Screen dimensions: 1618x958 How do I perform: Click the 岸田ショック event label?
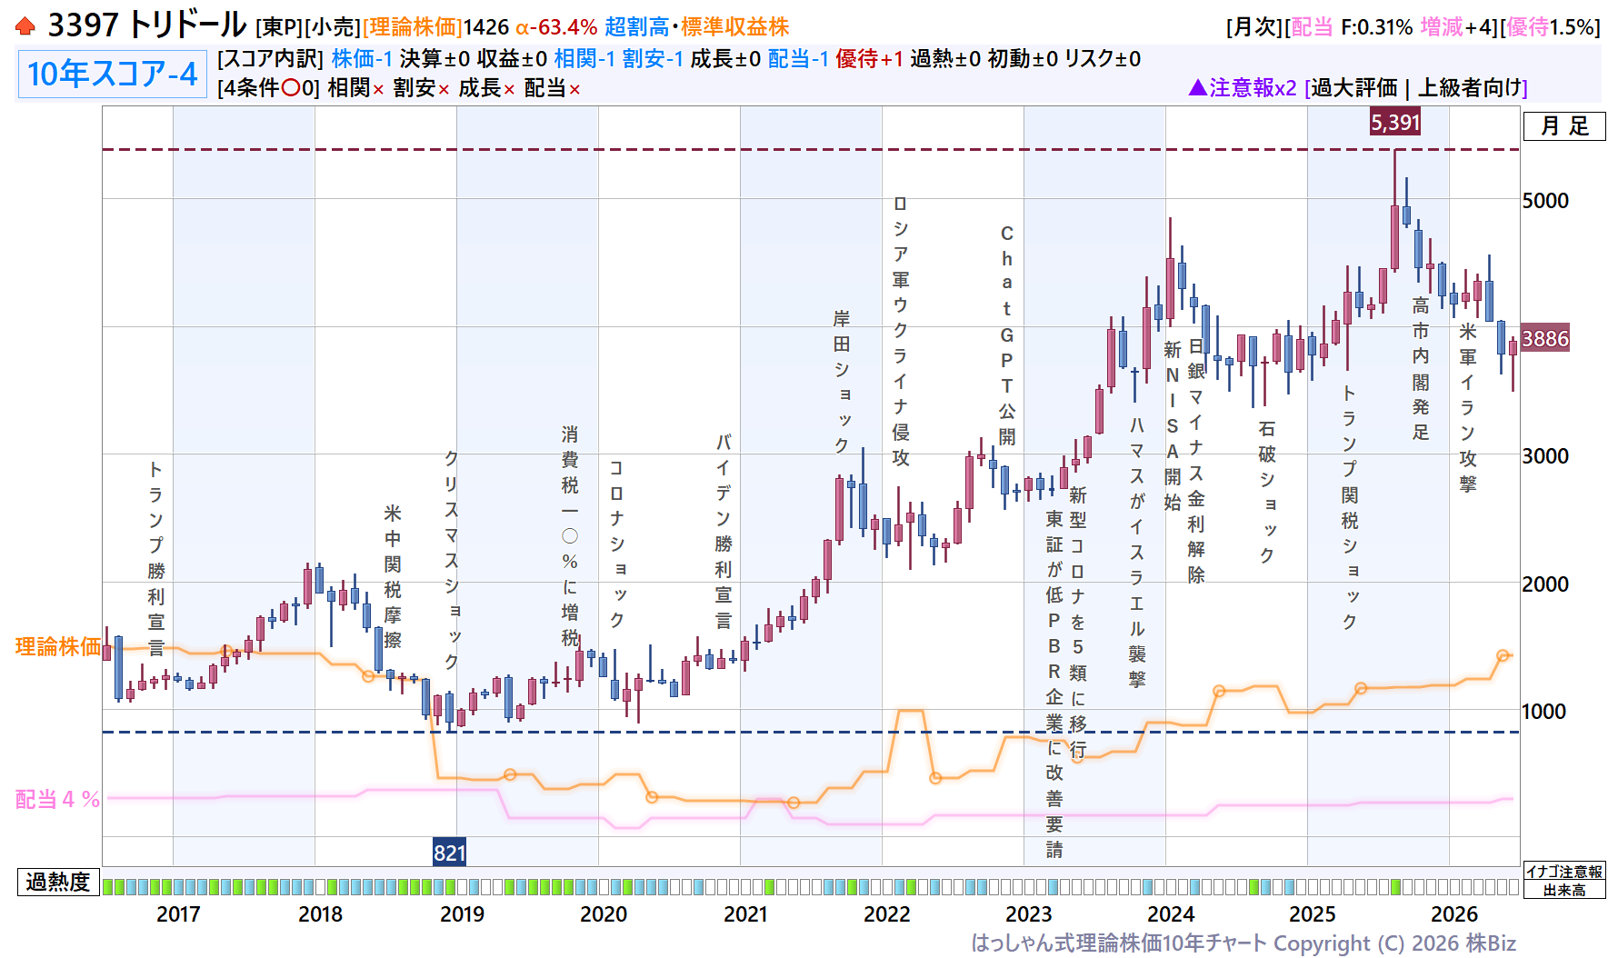pyautogui.click(x=842, y=382)
